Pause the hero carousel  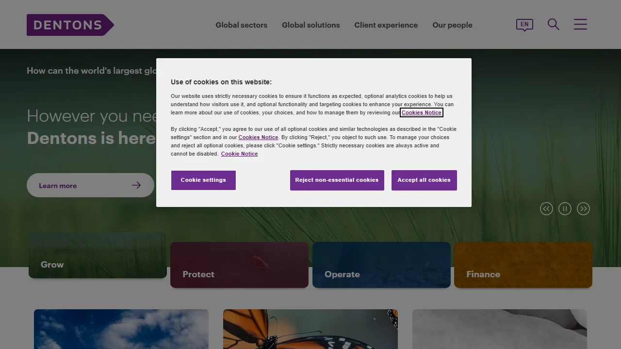(565, 208)
